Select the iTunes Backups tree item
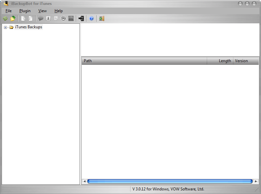 [29, 27]
